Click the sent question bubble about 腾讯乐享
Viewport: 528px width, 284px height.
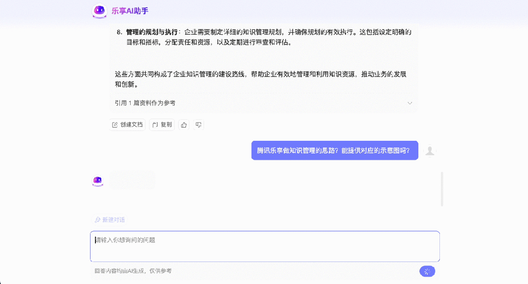(x=335, y=151)
